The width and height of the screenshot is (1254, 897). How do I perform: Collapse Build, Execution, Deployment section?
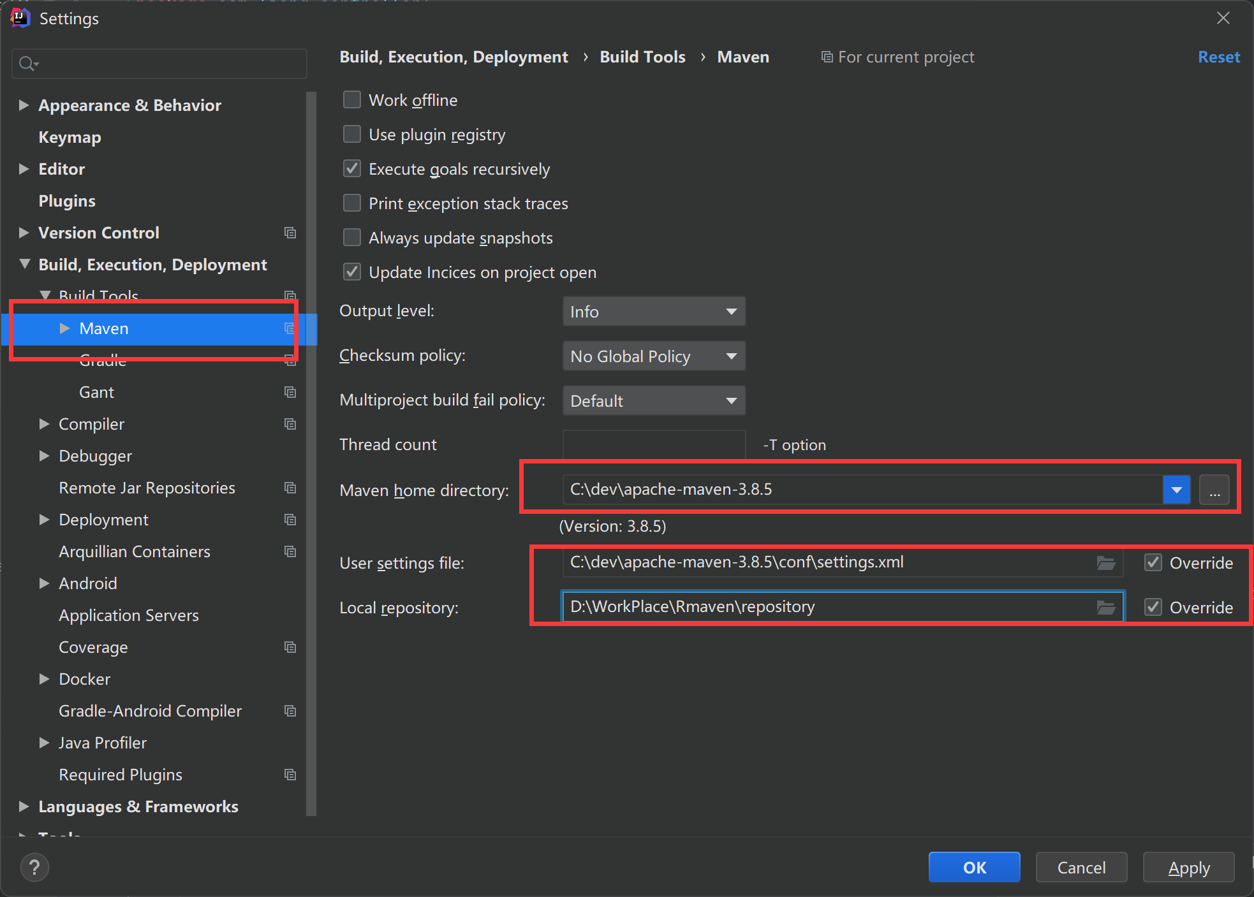(x=24, y=264)
